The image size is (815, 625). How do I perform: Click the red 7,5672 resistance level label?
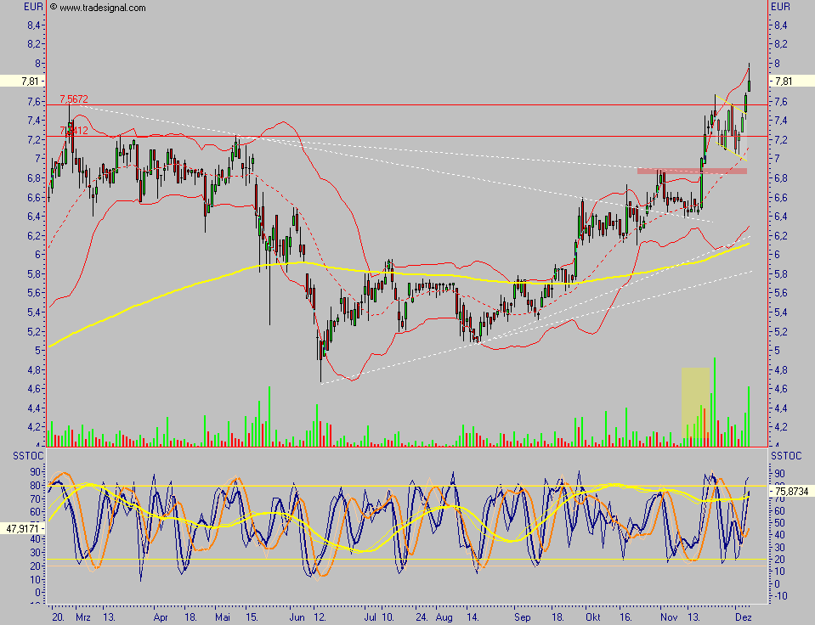tap(74, 99)
